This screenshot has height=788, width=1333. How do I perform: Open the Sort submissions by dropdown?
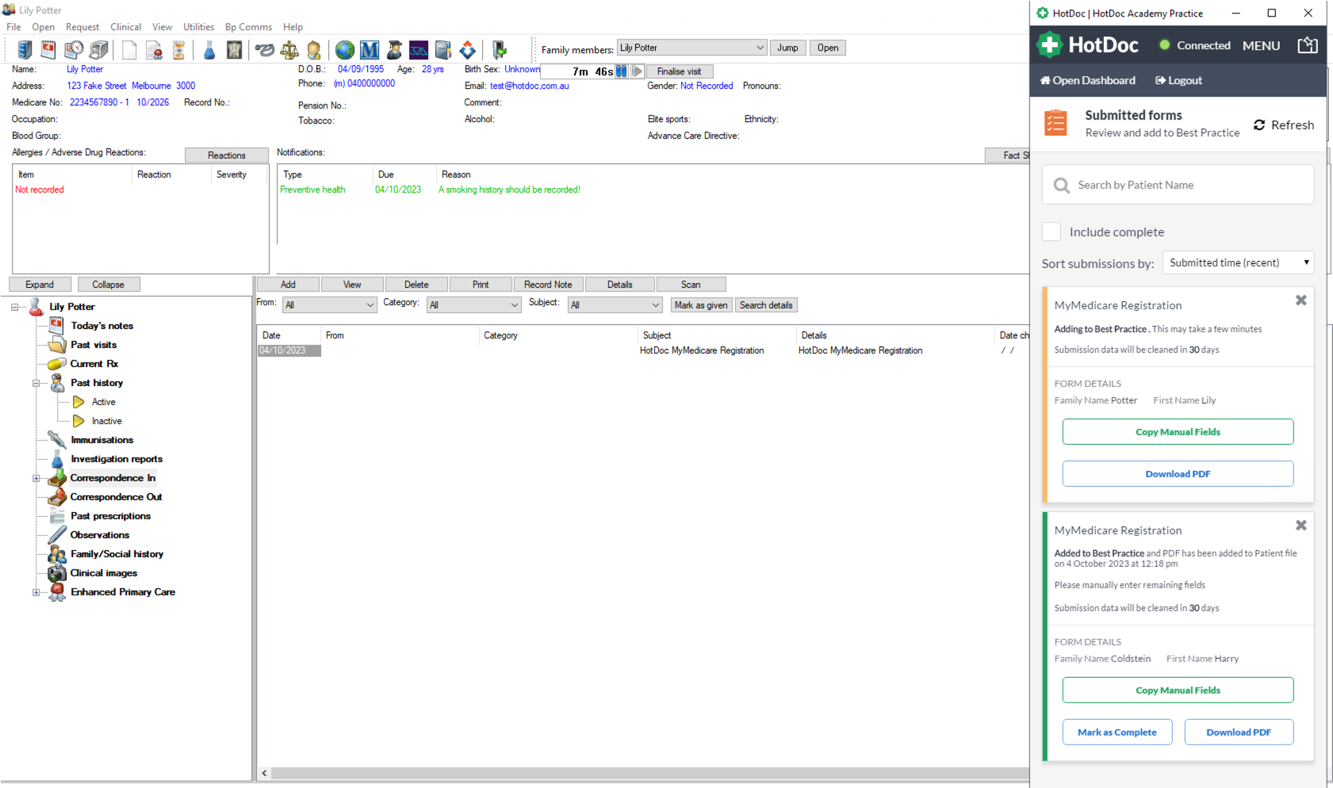(1238, 262)
